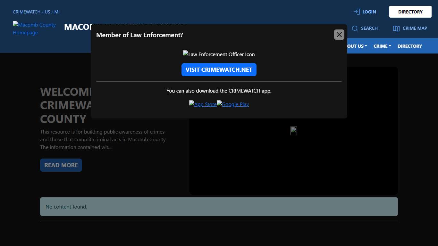
Task: Click the No content found banner
Action: coord(219,207)
